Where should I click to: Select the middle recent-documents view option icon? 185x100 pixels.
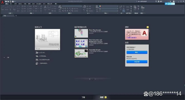click(x=92, y=79)
